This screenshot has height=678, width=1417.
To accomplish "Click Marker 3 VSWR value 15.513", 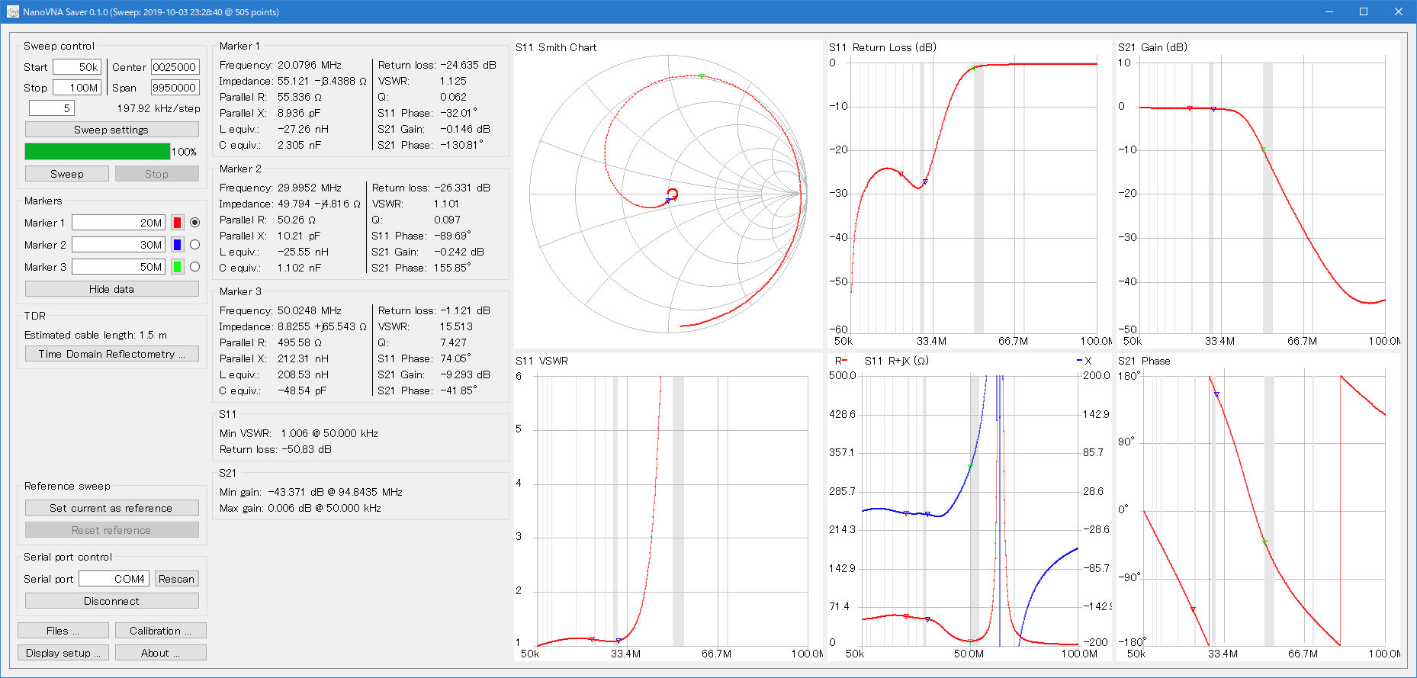I will coord(456,326).
